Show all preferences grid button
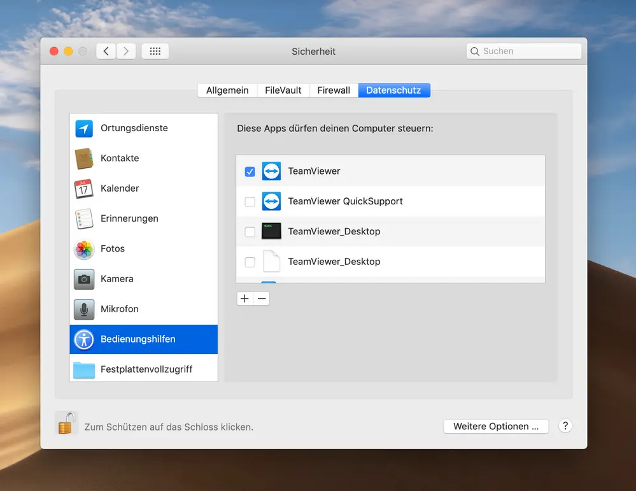636x491 pixels. tap(155, 51)
